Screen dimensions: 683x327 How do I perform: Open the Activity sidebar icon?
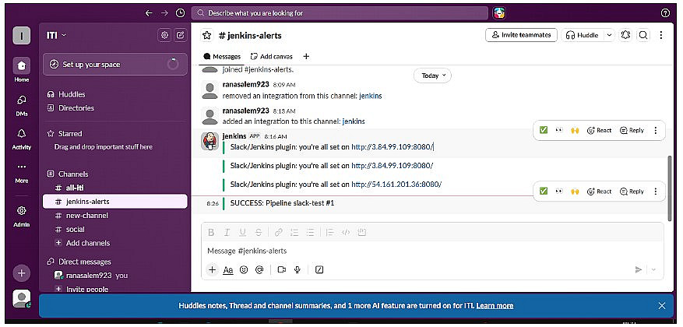22,139
